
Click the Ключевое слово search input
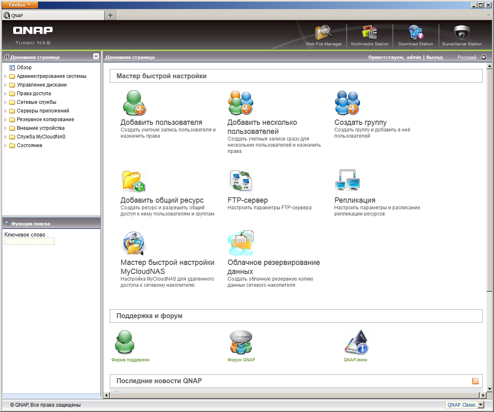(30, 241)
